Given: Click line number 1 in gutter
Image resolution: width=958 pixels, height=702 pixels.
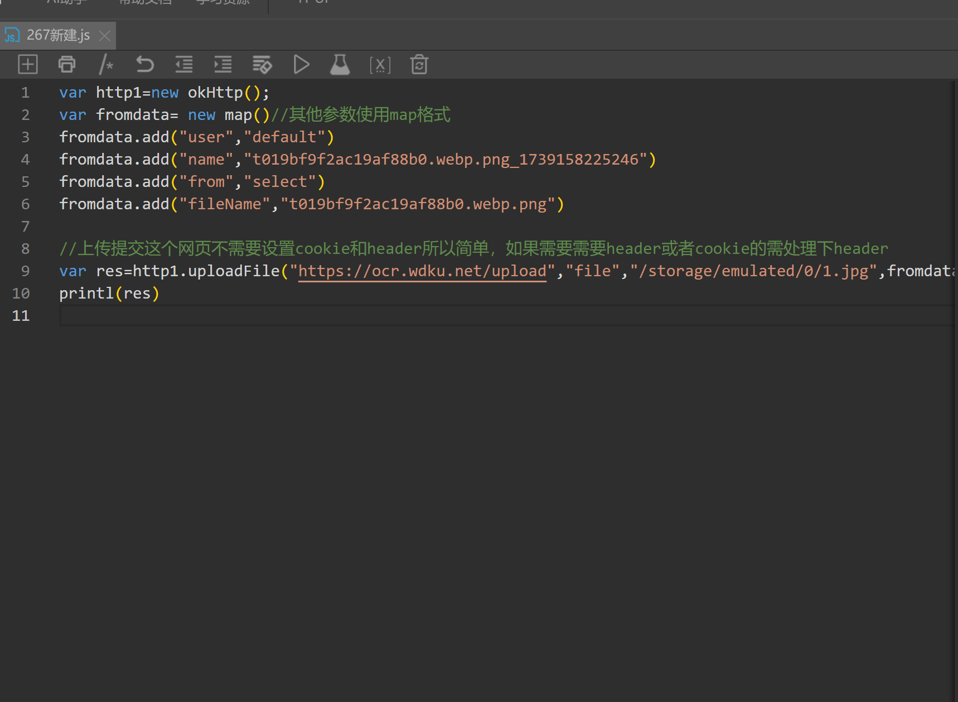Looking at the screenshot, I should pyautogui.click(x=25, y=93).
